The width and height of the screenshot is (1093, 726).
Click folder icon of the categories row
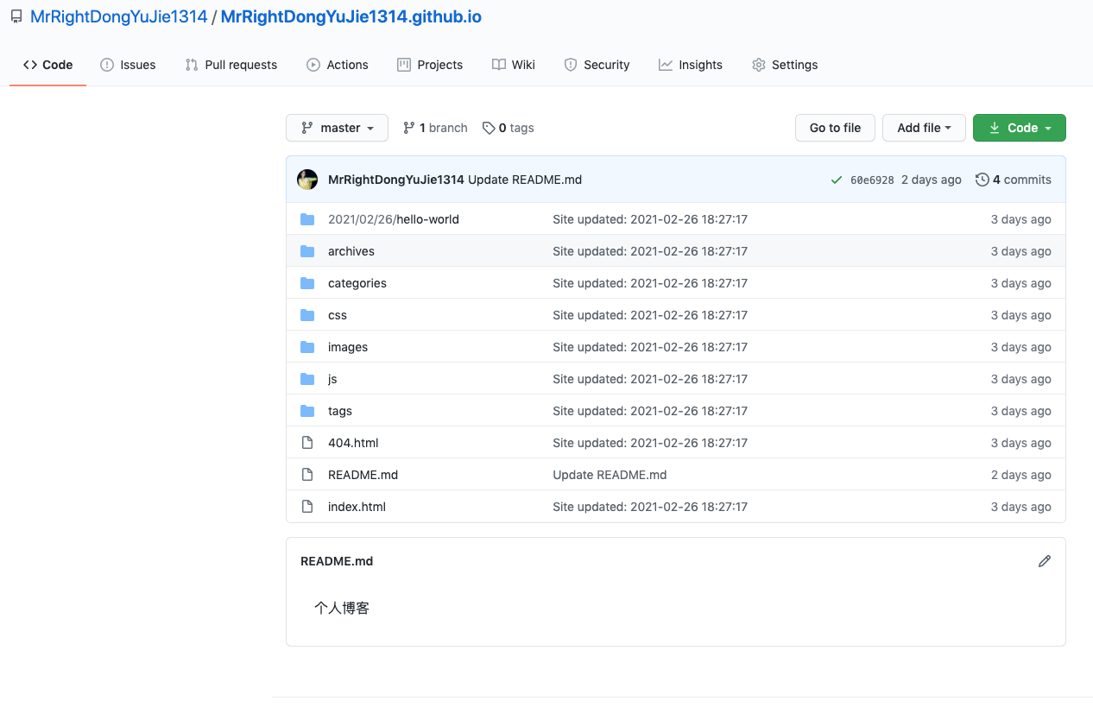click(307, 283)
